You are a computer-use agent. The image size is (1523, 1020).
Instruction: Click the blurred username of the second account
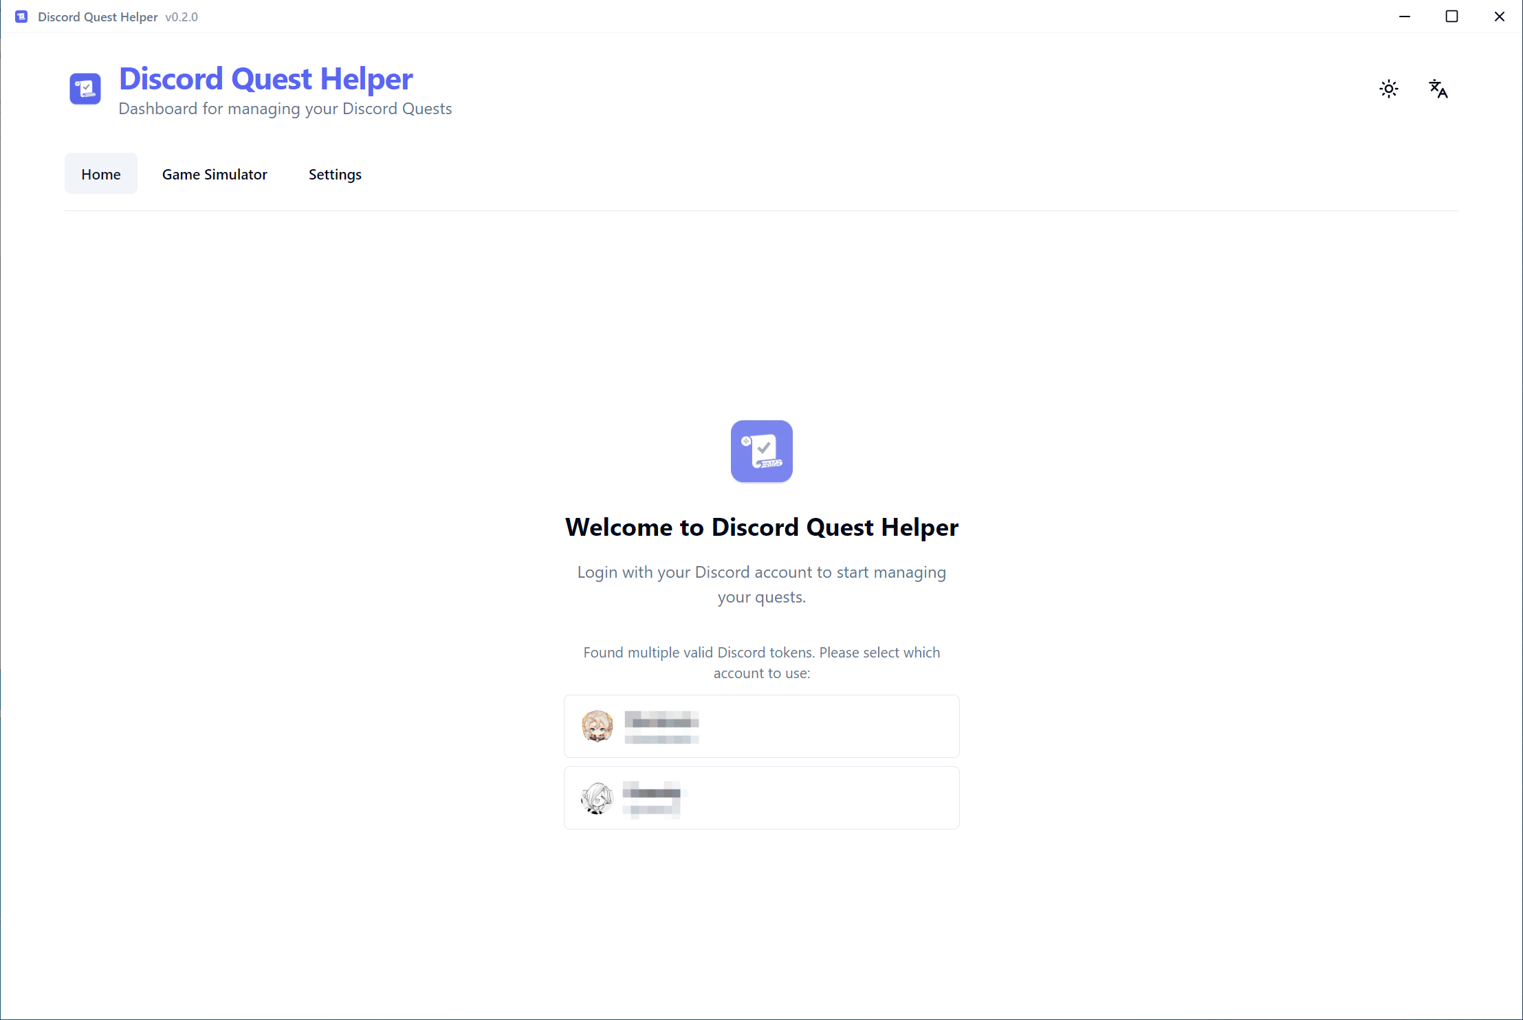[652, 792]
